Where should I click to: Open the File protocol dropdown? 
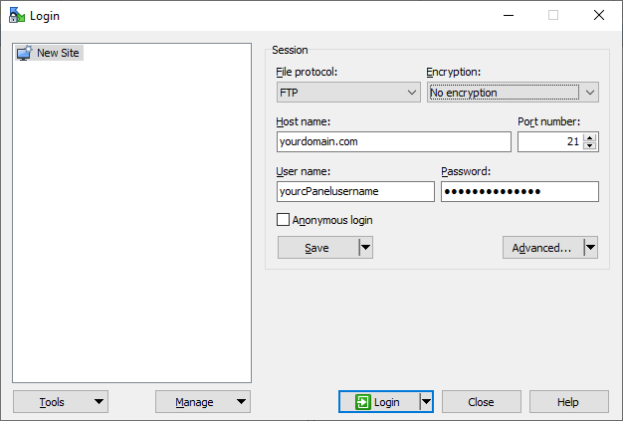click(348, 93)
